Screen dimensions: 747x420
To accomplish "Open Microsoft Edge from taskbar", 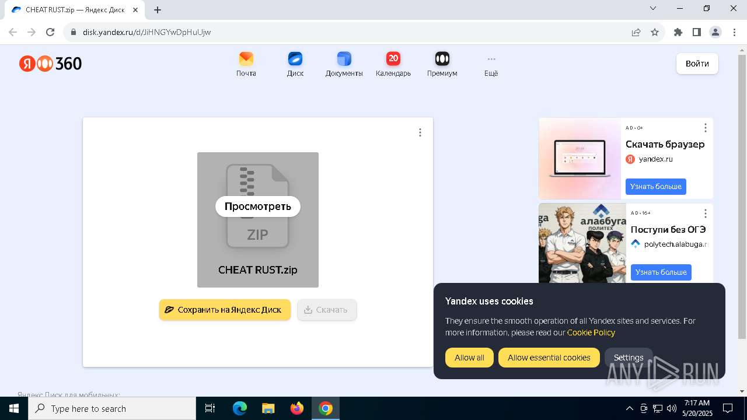I will coord(240,408).
